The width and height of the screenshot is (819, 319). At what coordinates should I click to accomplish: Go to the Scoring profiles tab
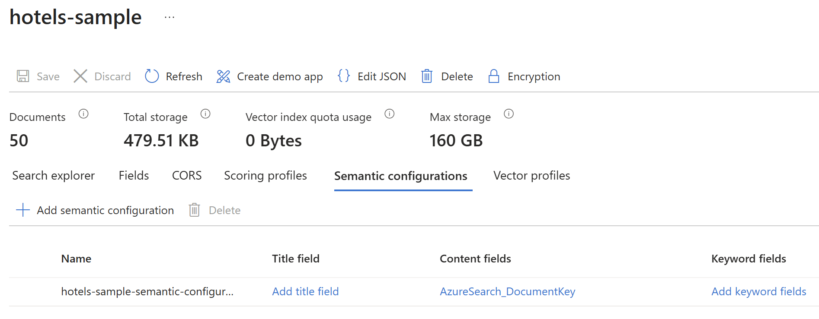point(265,176)
